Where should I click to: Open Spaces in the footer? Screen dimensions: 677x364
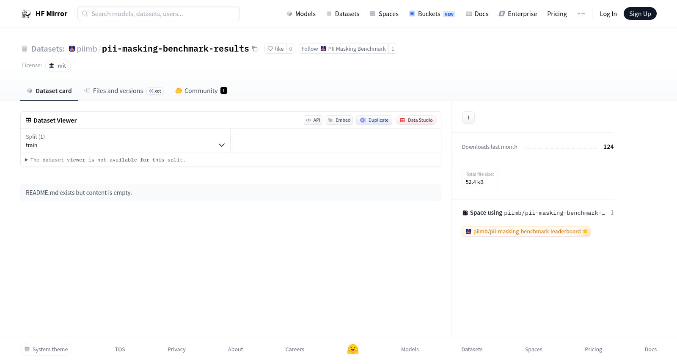click(534, 349)
